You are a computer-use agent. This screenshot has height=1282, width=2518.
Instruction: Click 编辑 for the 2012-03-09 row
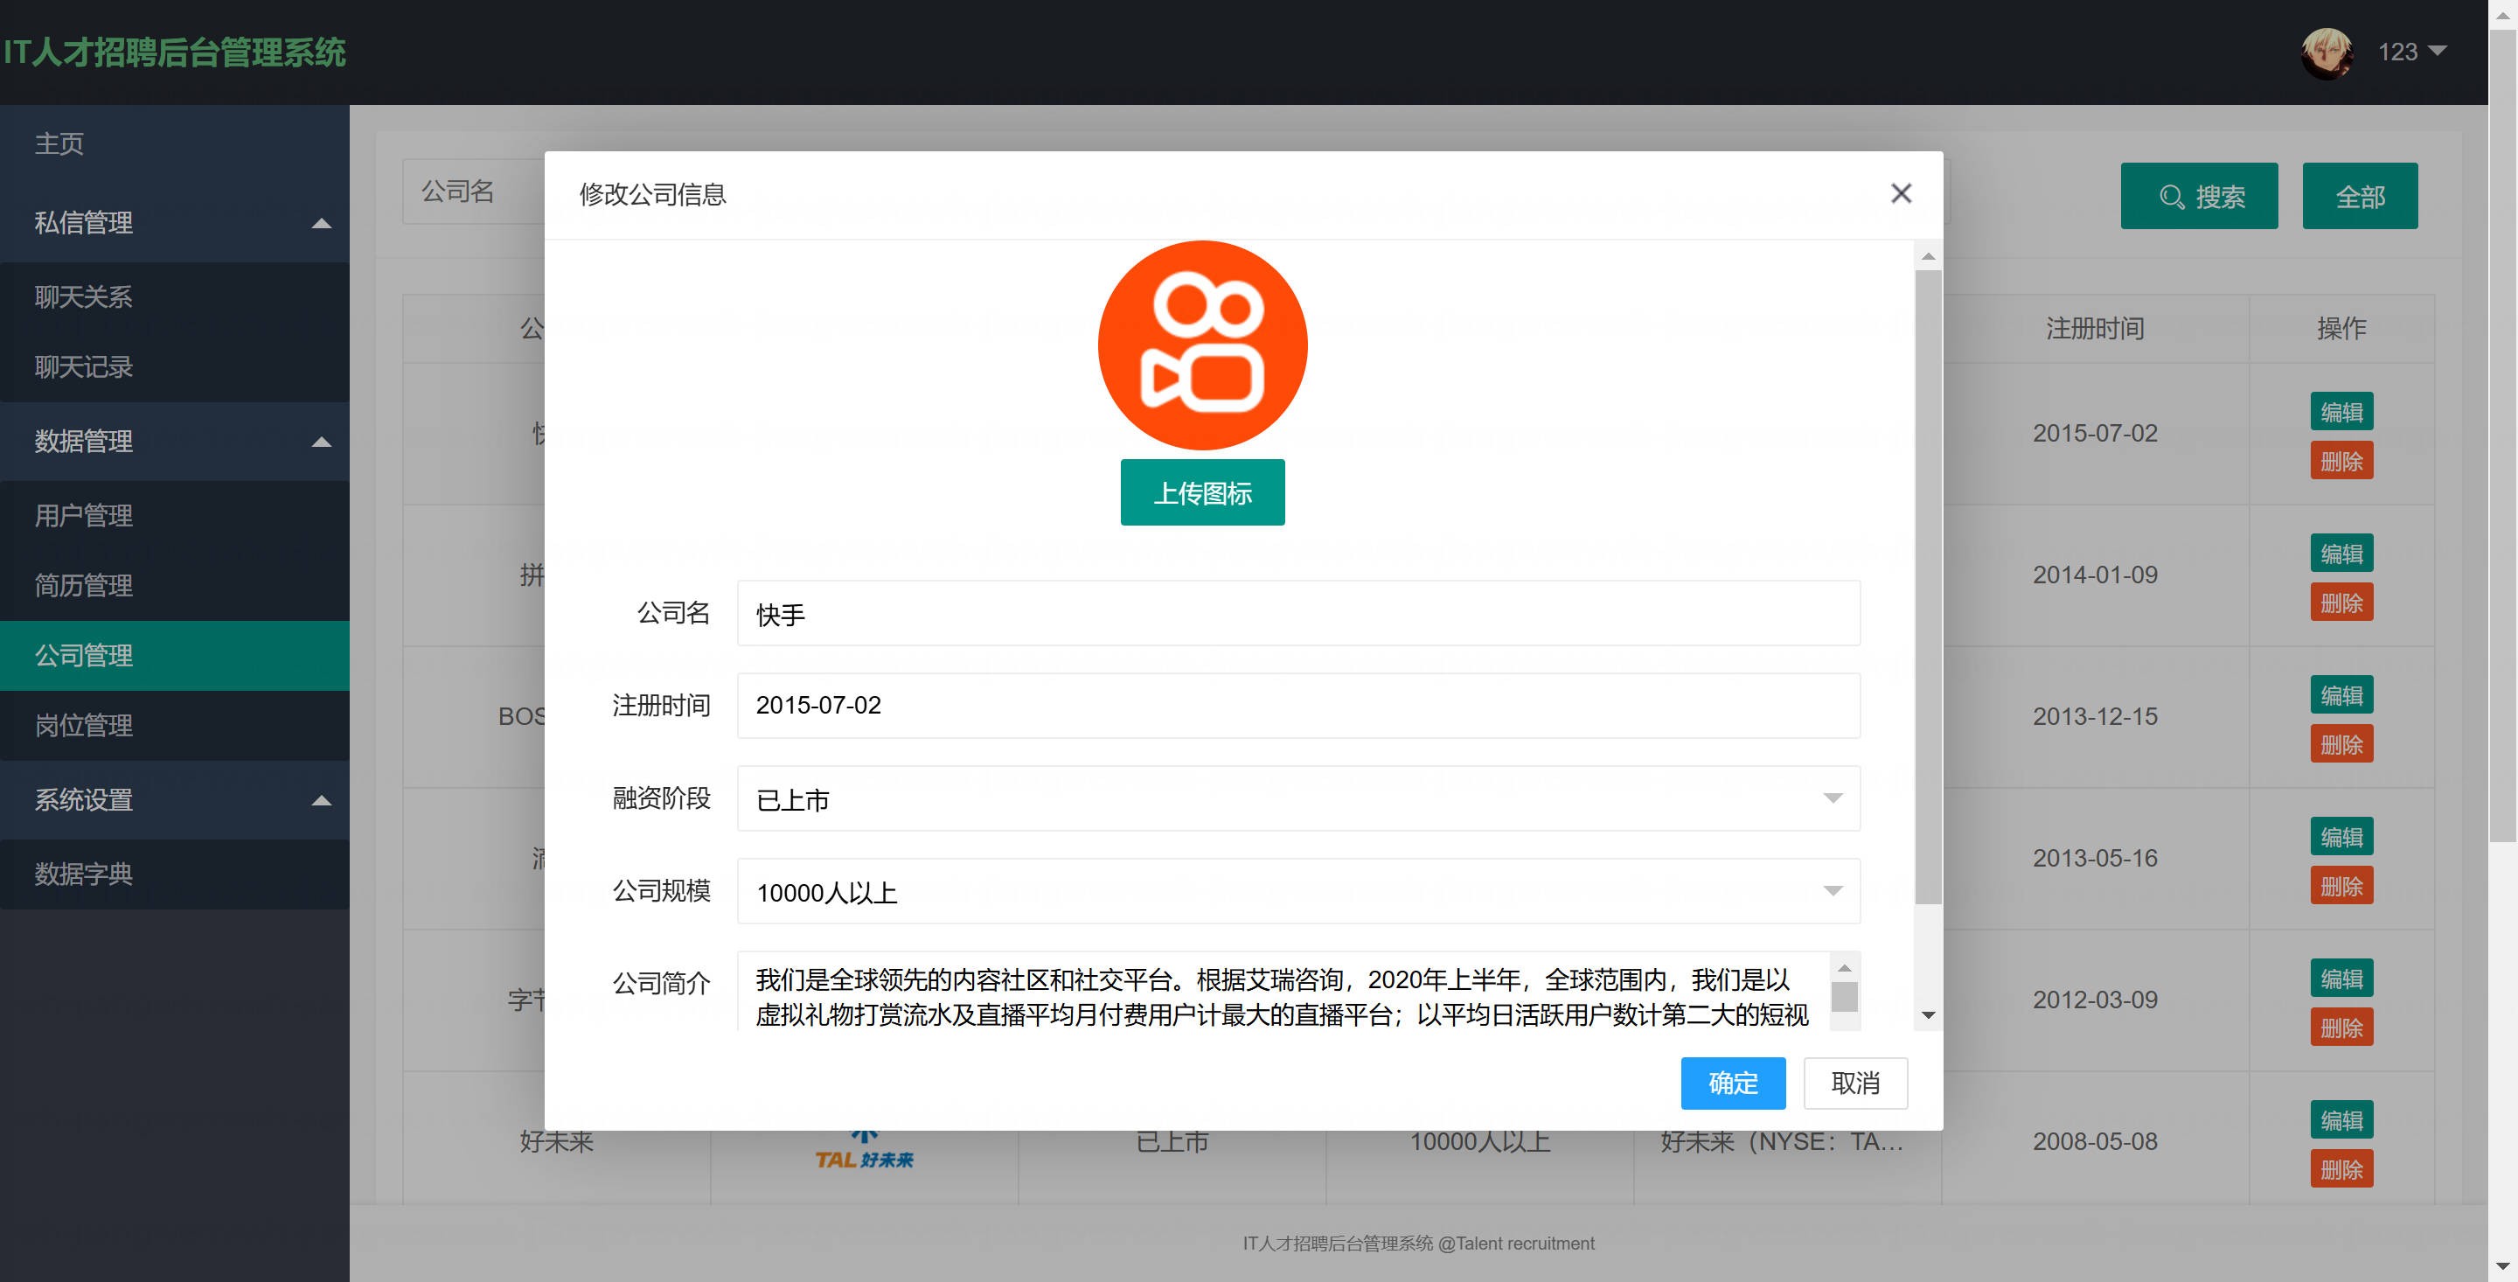2341,979
